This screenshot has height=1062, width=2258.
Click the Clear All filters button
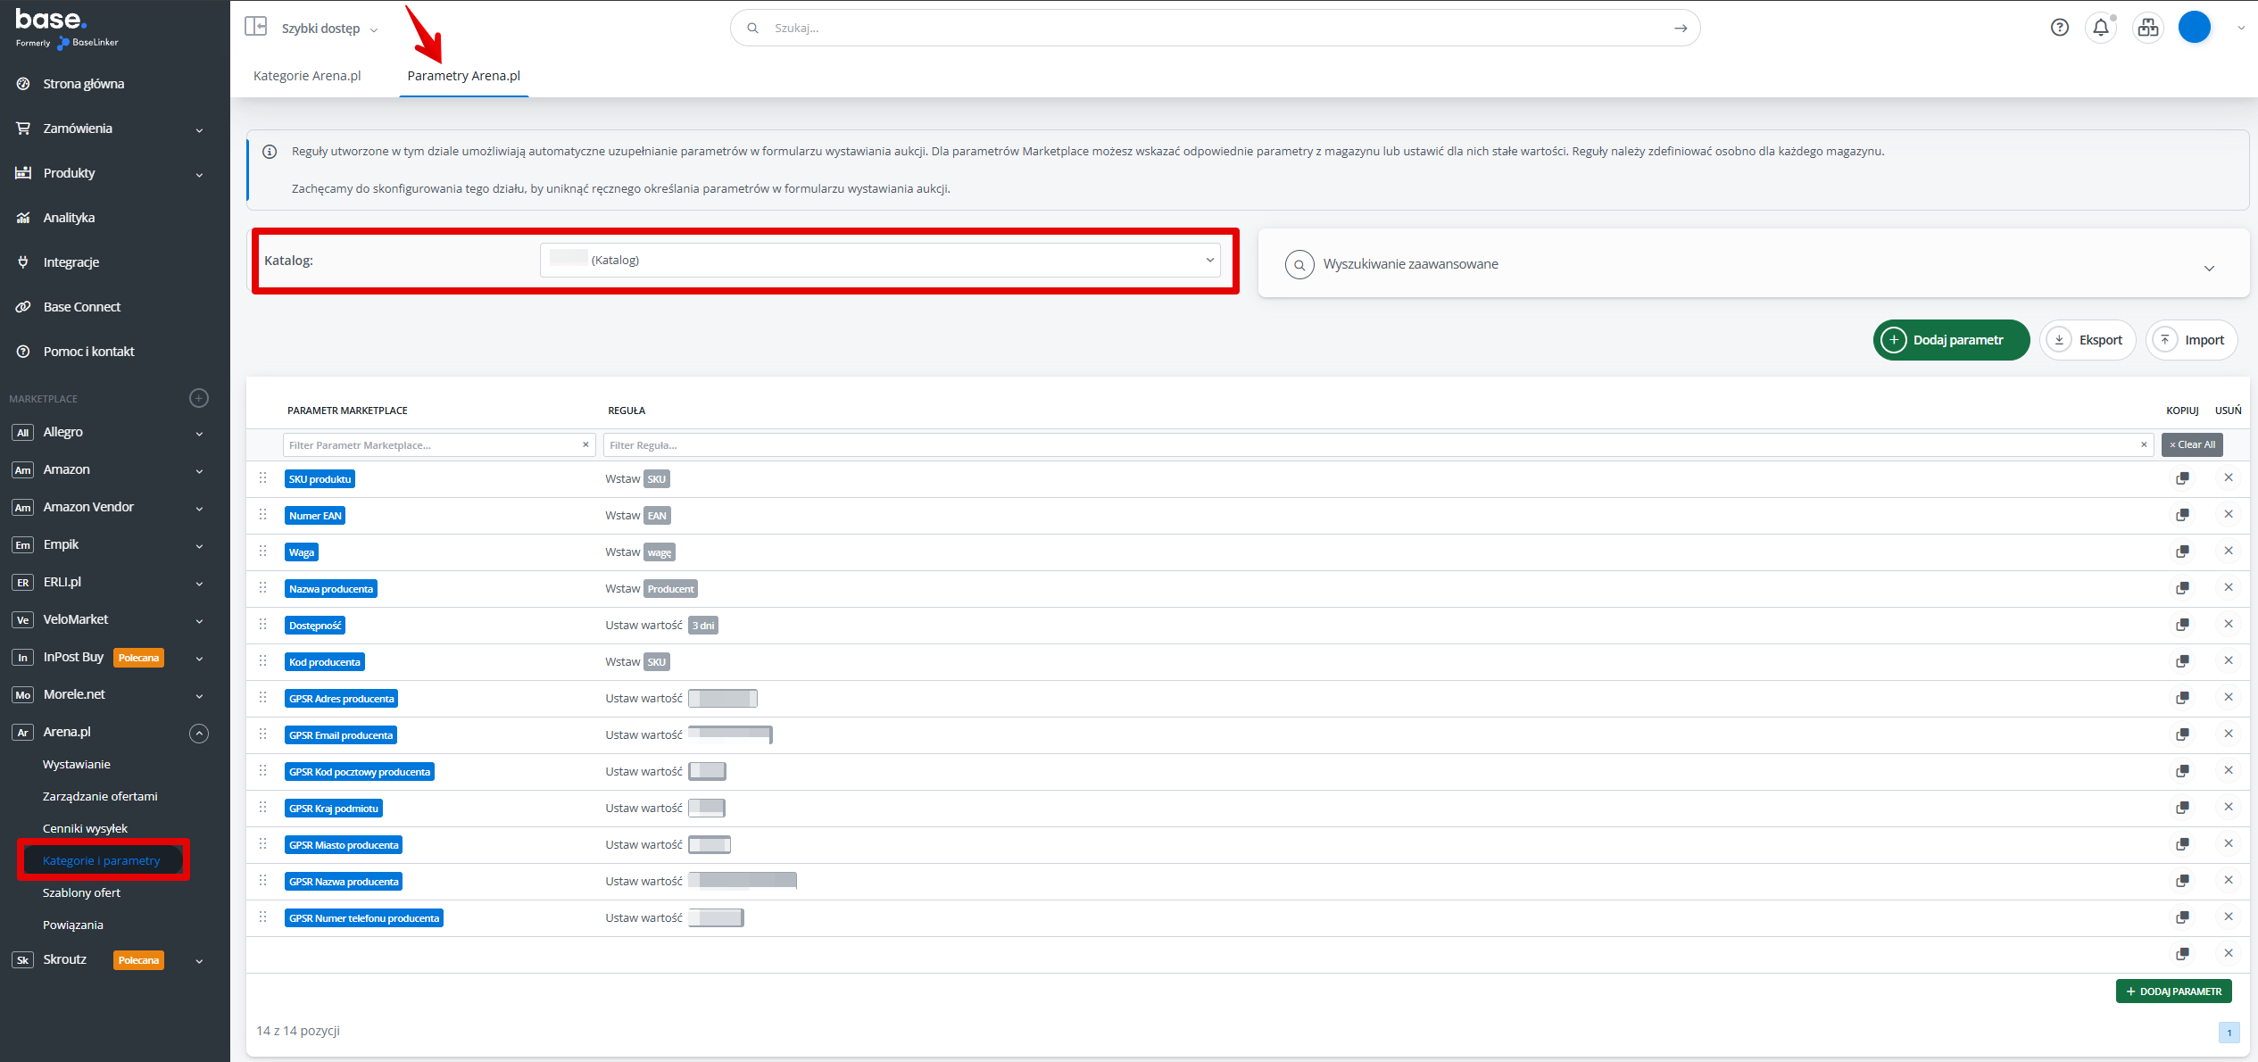(x=2191, y=444)
